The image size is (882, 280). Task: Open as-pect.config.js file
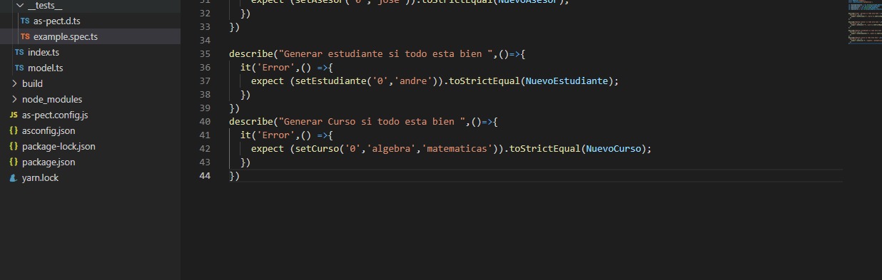pyautogui.click(x=55, y=115)
